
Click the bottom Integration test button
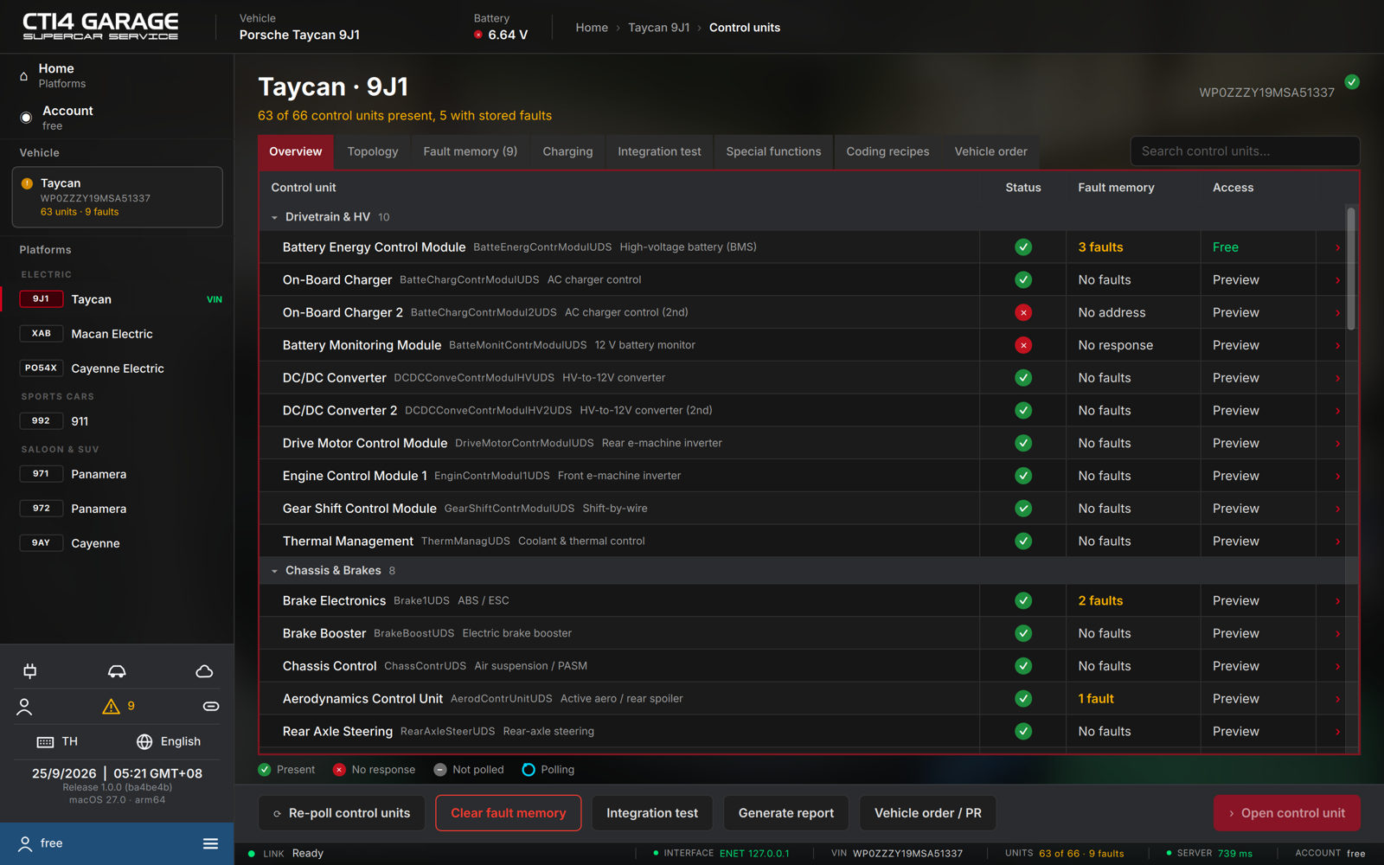click(652, 813)
